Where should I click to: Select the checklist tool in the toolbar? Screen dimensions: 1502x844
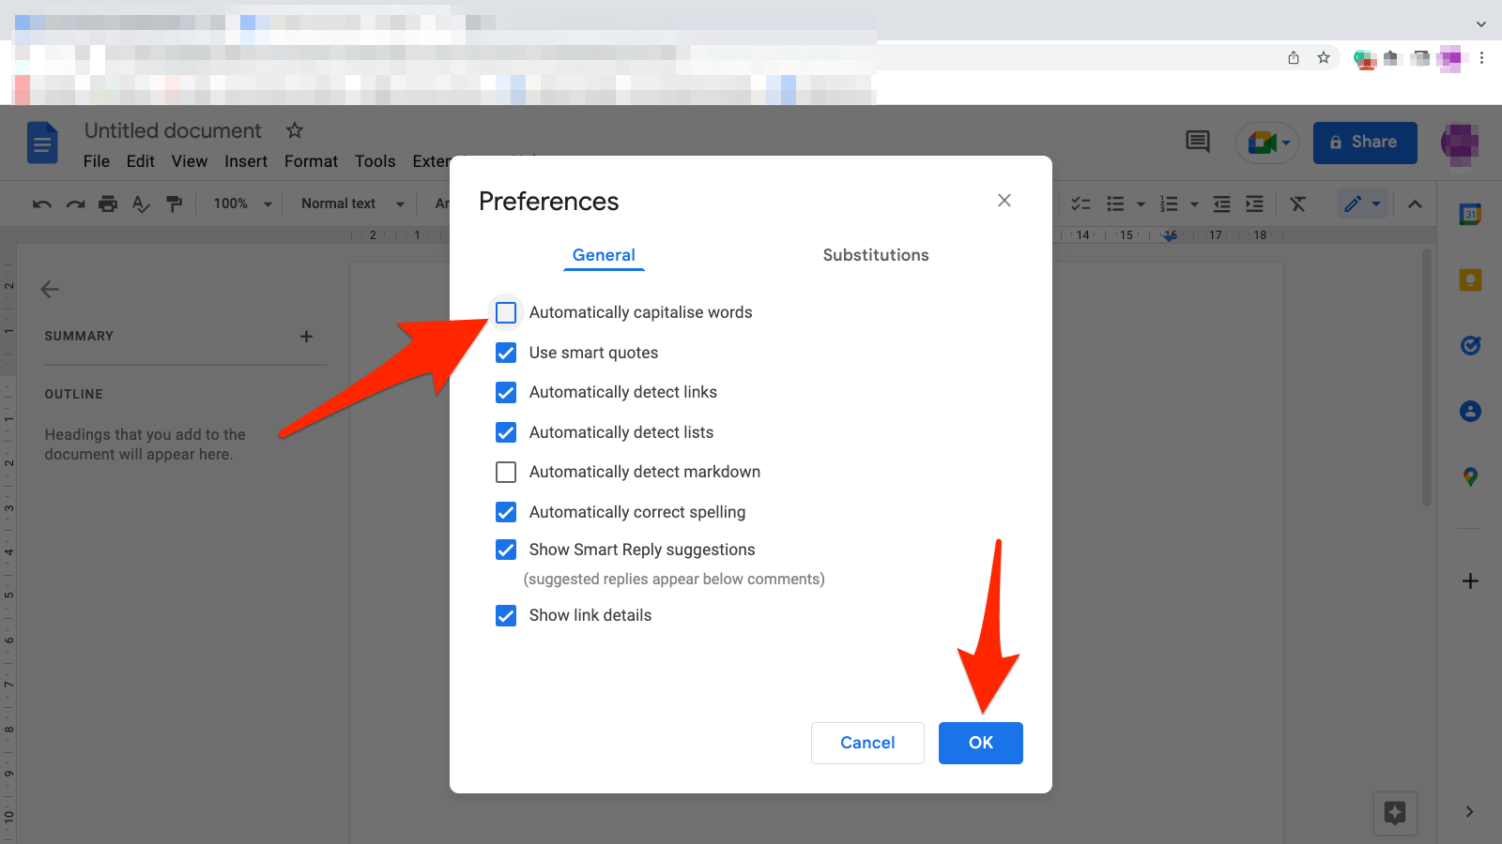(1081, 203)
